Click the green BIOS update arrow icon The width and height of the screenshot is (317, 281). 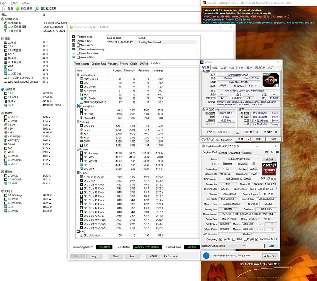point(18,8)
